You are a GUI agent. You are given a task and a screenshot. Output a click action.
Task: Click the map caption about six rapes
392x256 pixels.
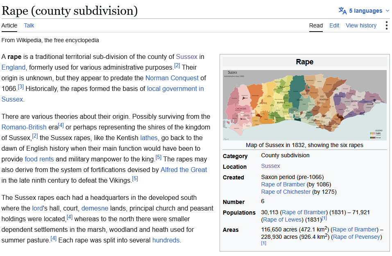pyautogui.click(x=304, y=145)
